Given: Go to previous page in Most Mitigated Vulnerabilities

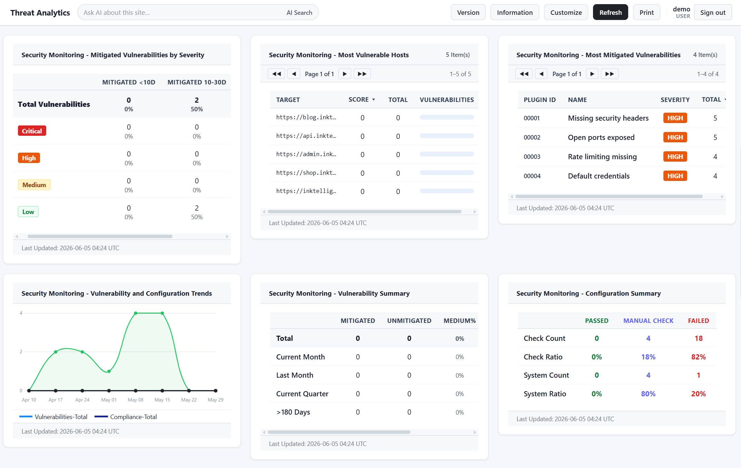Looking at the screenshot, I should point(541,74).
